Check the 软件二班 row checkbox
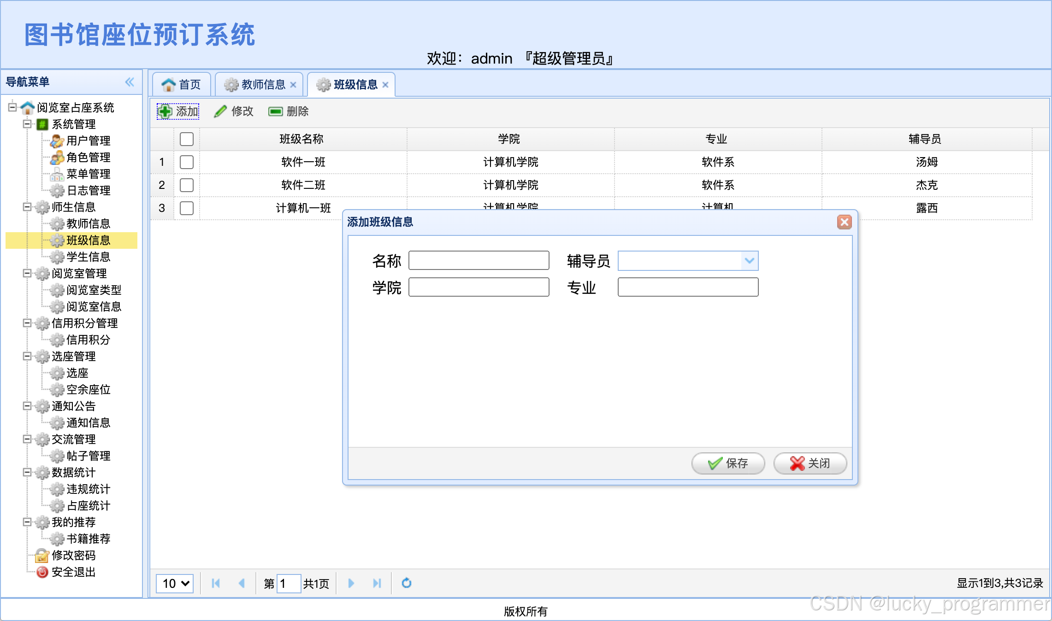Viewport: 1052px width, 621px height. point(187,185)
